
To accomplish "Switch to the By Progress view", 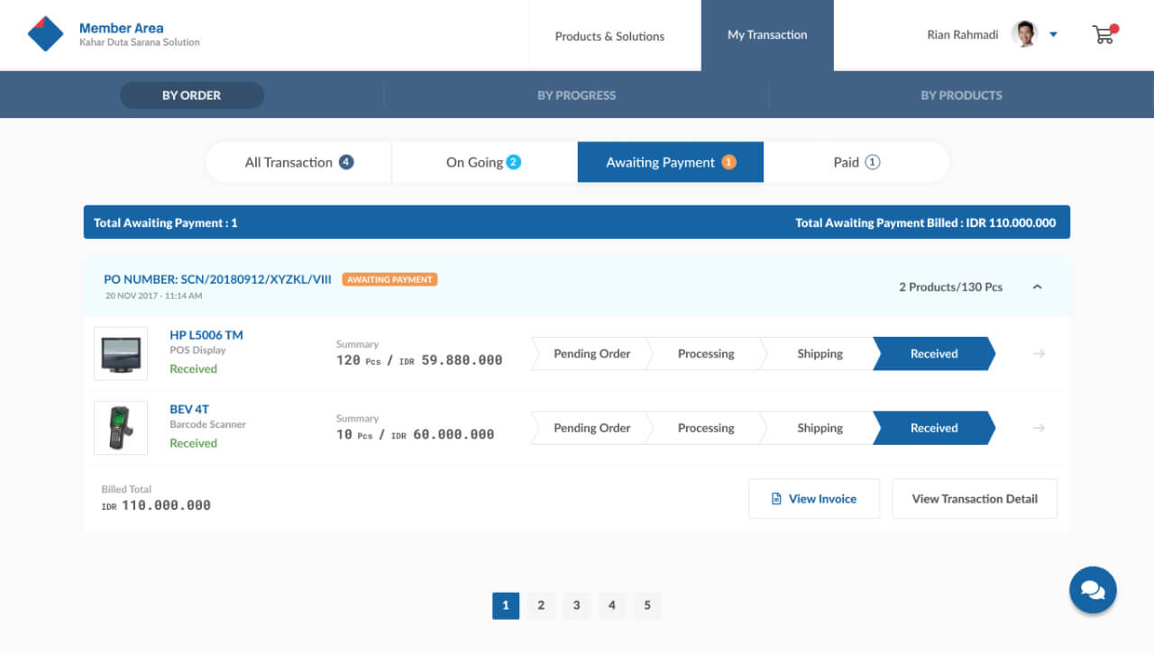I will point(576,95).
